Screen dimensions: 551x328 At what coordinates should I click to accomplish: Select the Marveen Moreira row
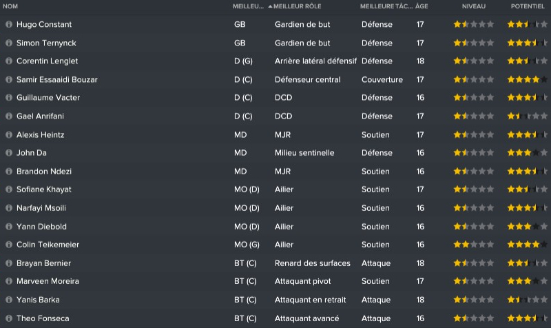click(275, 281)
